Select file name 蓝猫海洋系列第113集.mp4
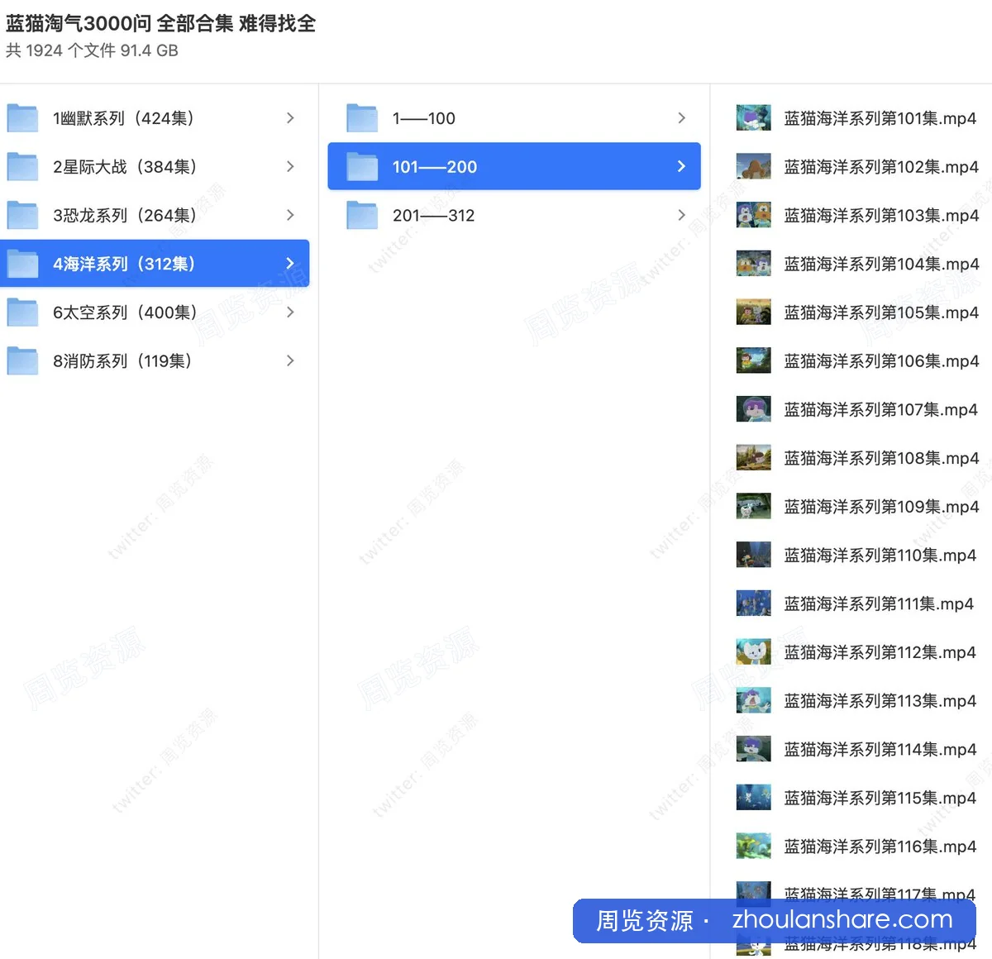This screenshot has width=992, height=959. [880, 701]
